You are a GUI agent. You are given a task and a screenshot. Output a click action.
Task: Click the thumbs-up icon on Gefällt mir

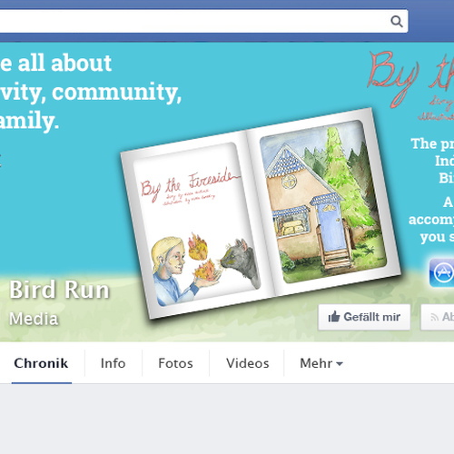(334, 317)
